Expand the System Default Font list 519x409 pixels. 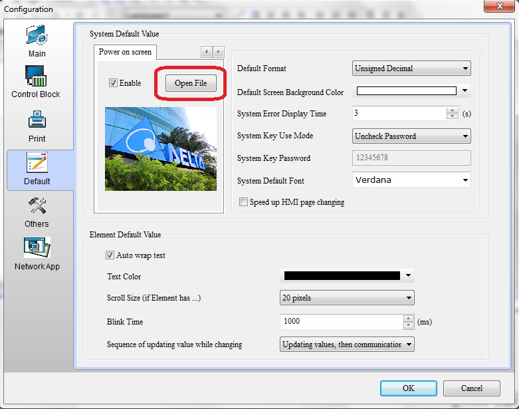(411, 180)
